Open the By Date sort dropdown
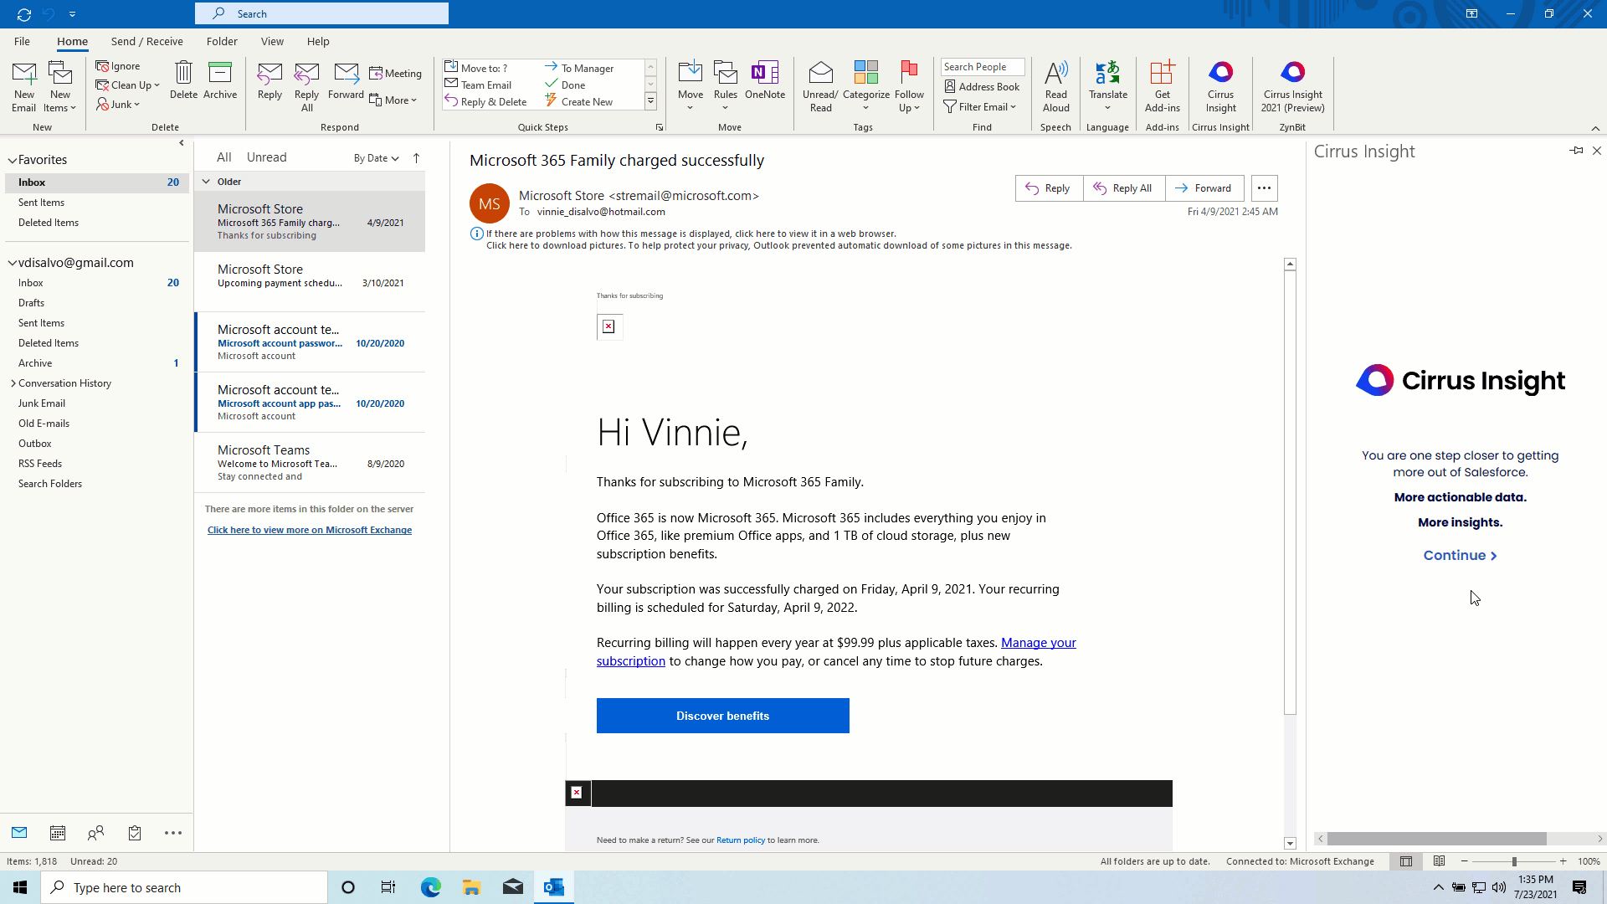The width and height of the screenshot is (1607, 904). click(x=376, y=158)
